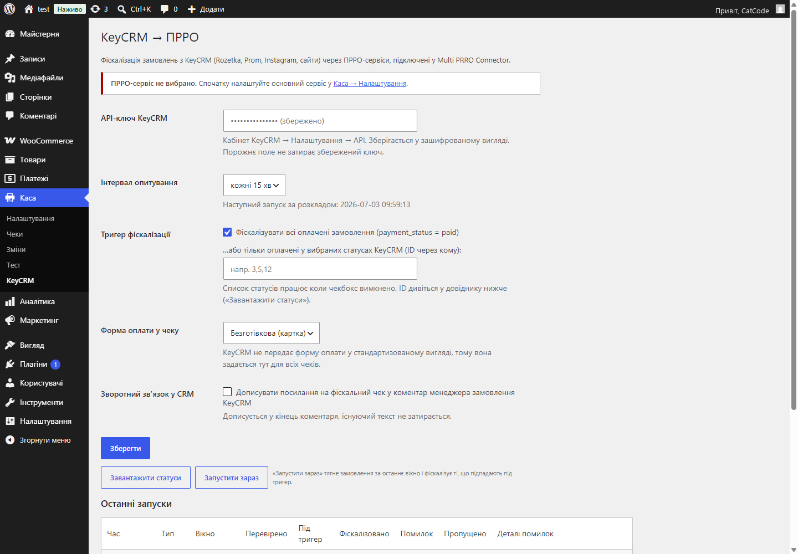Focus the status IDs field напр. 3,5,12
This screenshot has width=798, height=554.
point(320,269)
